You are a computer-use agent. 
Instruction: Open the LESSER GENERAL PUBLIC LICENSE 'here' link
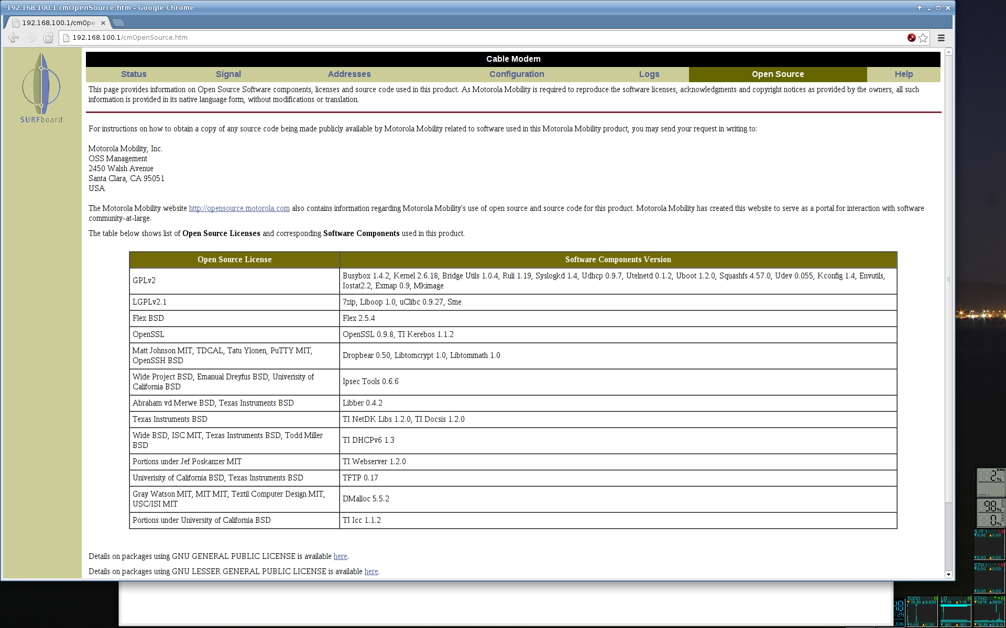click(x=371, y=571)
